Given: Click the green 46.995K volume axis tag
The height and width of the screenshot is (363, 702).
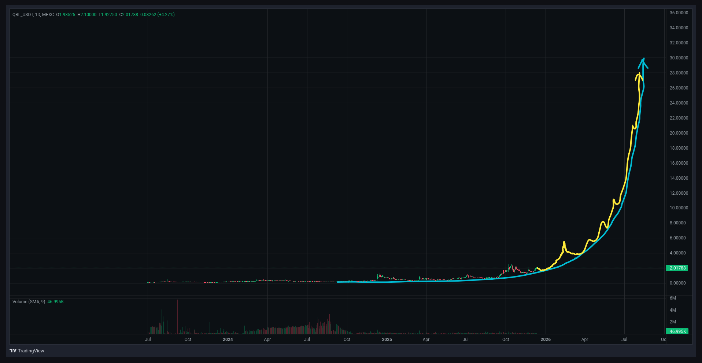Looking at the screenshot, I should pos(677,331).
